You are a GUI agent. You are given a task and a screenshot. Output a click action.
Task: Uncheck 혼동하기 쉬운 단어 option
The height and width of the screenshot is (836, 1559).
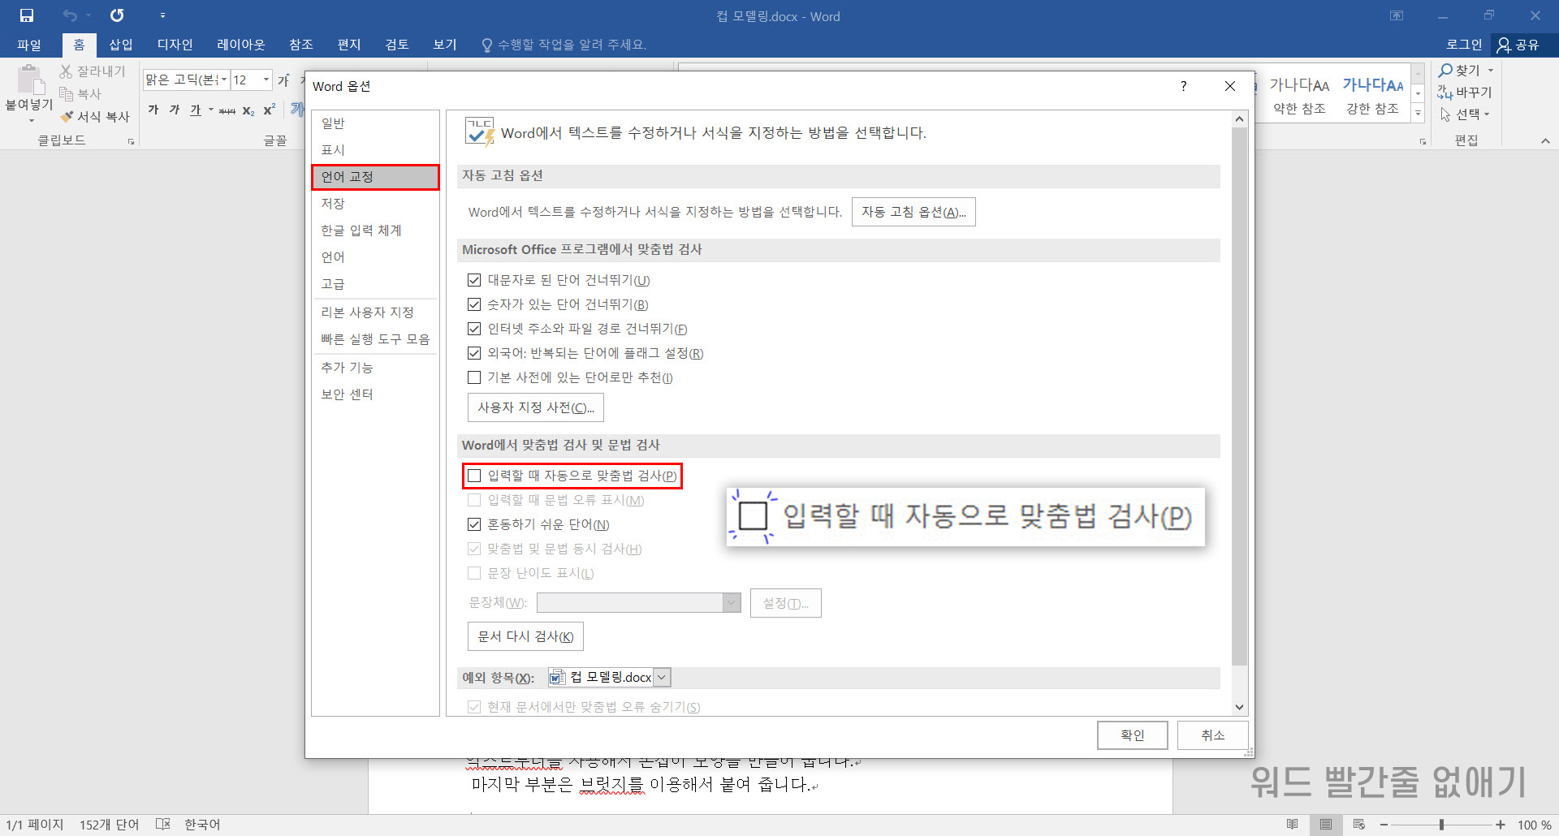474,524
